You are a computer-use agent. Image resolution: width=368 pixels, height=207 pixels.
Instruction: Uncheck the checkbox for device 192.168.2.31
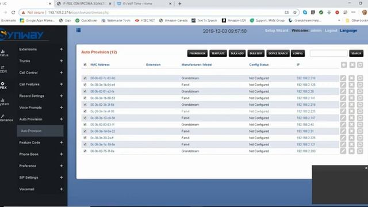[85, 131]
